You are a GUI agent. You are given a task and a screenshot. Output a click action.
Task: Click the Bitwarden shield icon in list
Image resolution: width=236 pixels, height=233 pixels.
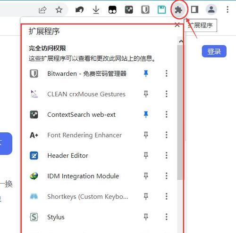tap(34, 73)
